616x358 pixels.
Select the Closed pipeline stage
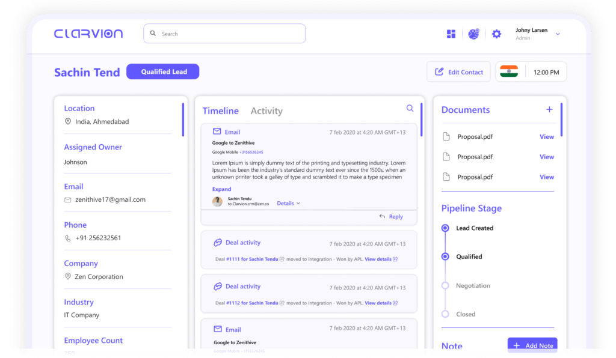(445, 314)
